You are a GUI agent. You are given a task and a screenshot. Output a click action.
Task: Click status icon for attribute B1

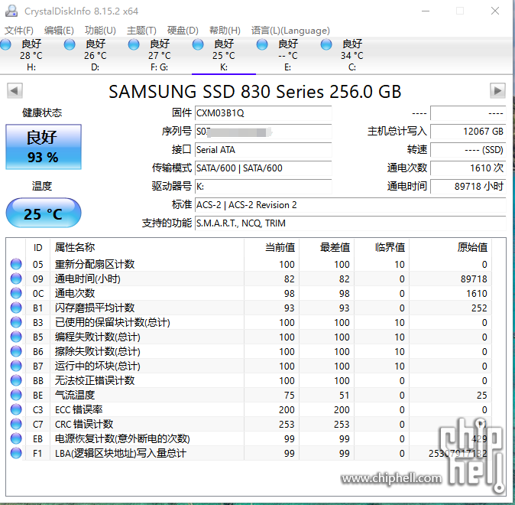16,308
